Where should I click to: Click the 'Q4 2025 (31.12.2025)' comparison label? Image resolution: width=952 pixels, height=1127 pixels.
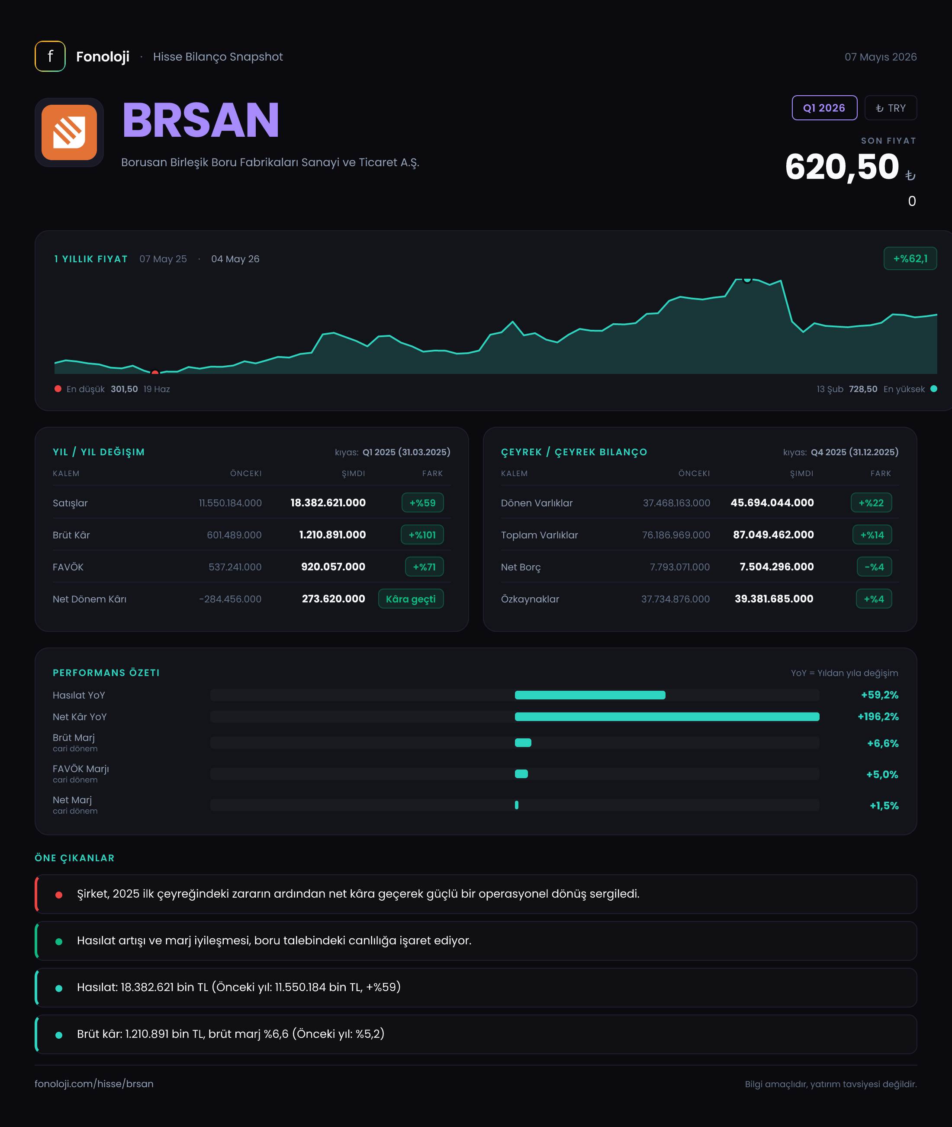coord(855,452)
